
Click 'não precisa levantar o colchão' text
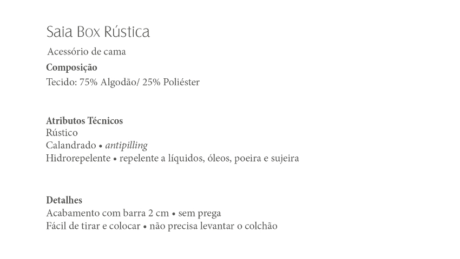click(213, 226)
